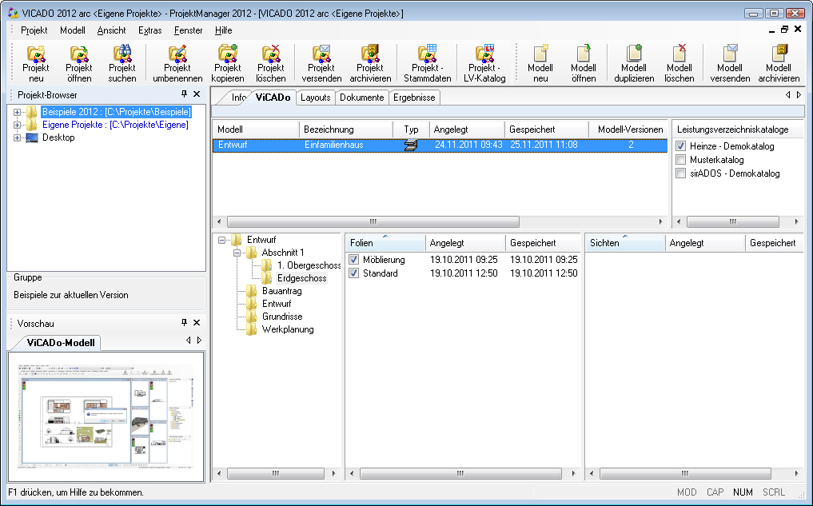
Task: Open the Extras menu
Action: (149, 30)
